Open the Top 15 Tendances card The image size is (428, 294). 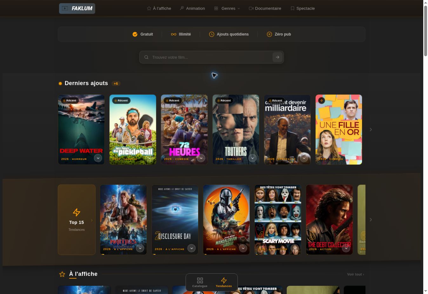[77, 220]
